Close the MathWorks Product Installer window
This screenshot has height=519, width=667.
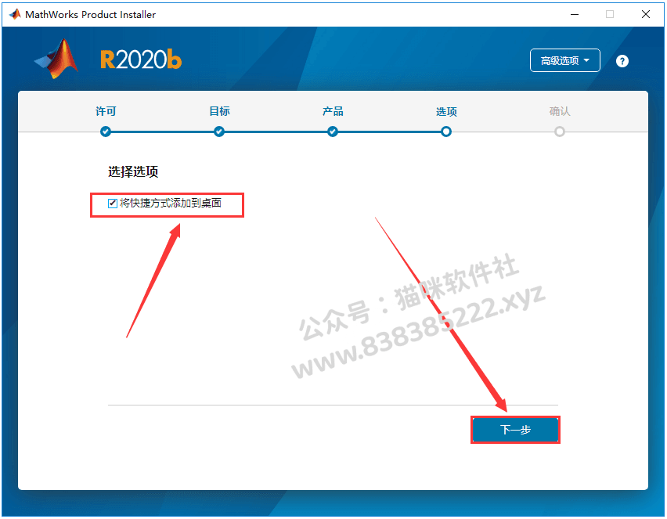point(646,14)
